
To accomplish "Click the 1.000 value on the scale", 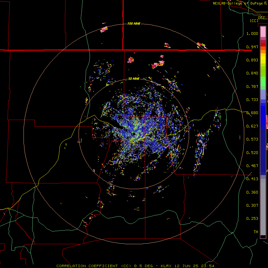I will [x=252, y=33].
